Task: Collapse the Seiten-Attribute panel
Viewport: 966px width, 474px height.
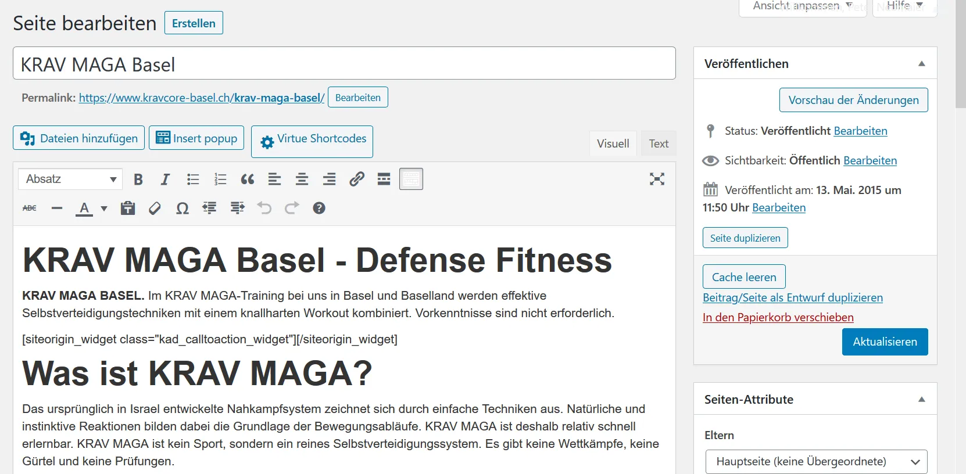Action: pos(922,400)
